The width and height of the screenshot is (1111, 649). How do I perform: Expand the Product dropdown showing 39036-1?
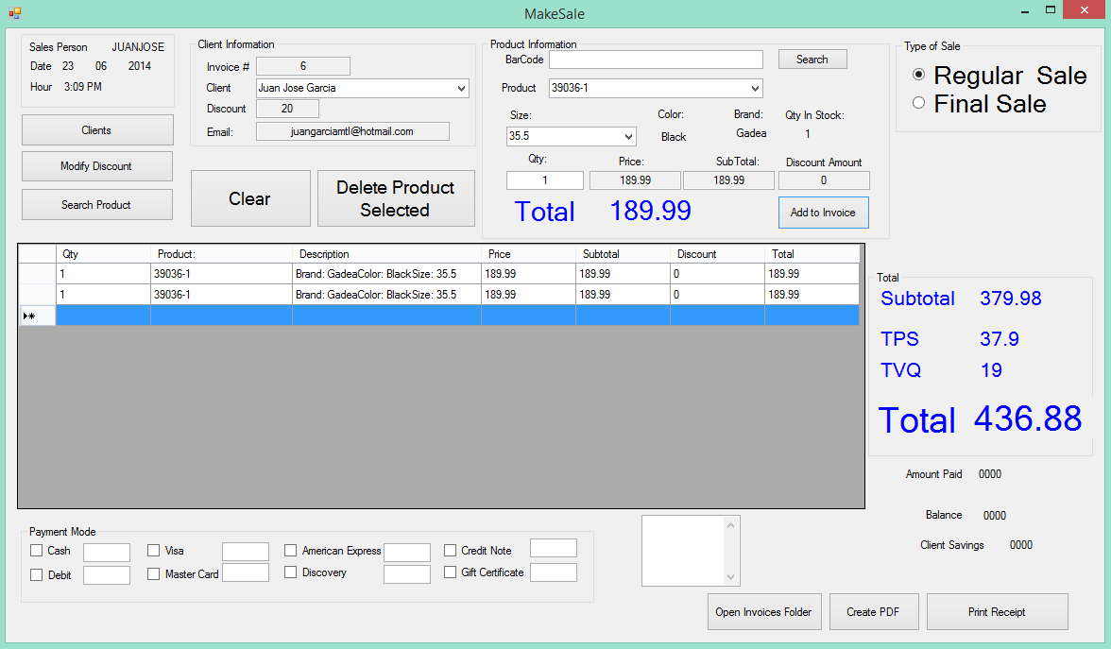pos(755,89)
